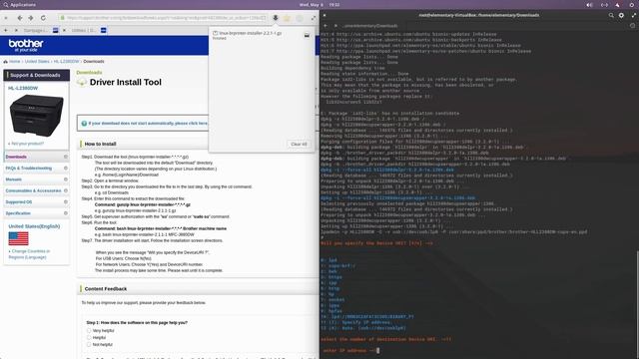Open HL-L2380DW breadcrumb link

pos(67,62)
